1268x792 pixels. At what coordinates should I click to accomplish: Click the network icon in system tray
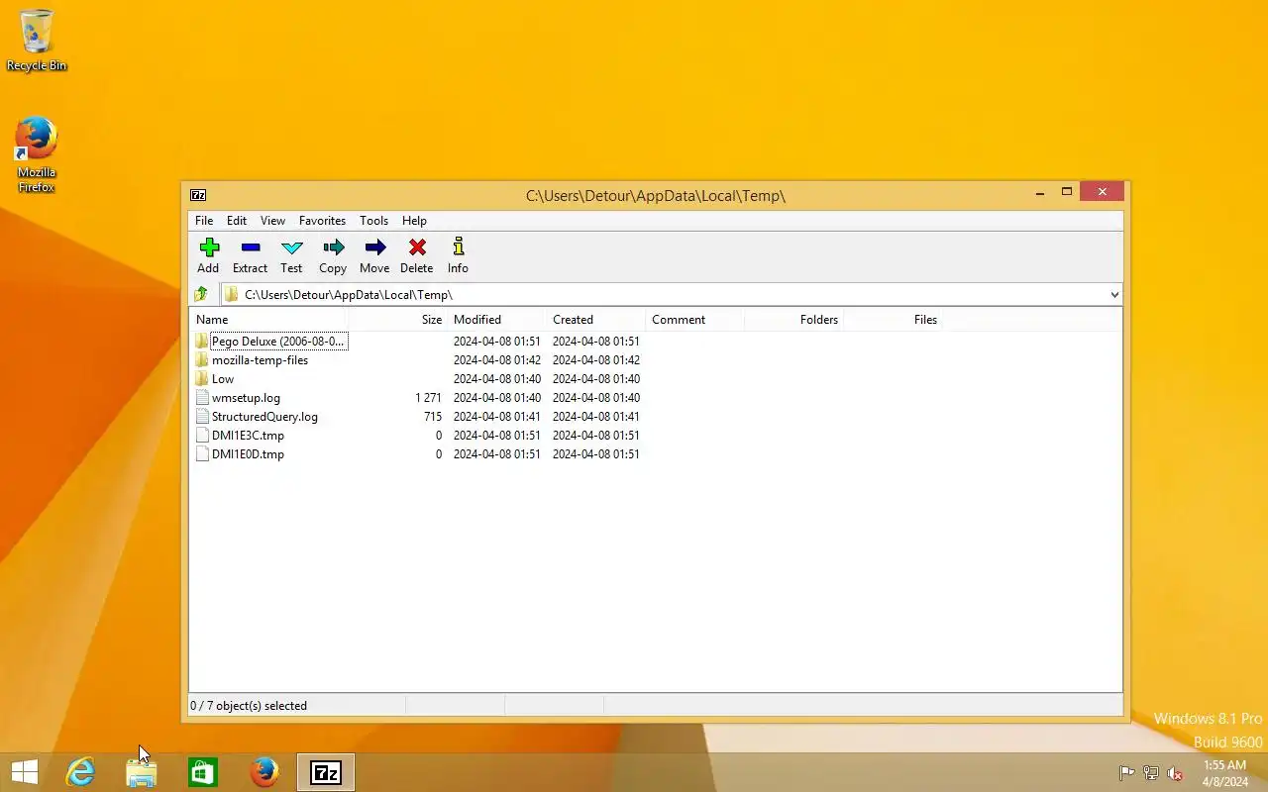point(1151,773)
